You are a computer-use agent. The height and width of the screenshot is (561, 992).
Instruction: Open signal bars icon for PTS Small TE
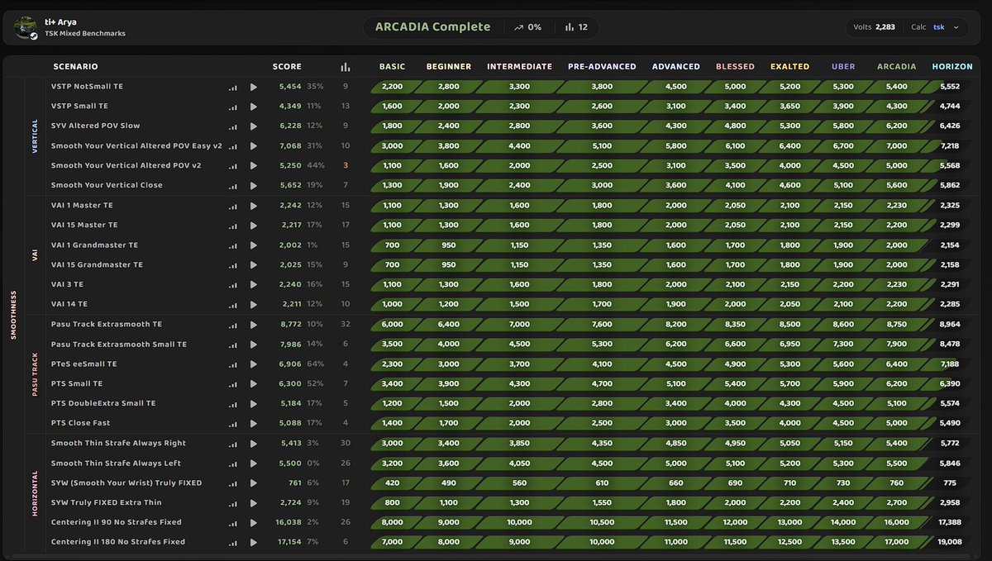[x=233, y=384]
